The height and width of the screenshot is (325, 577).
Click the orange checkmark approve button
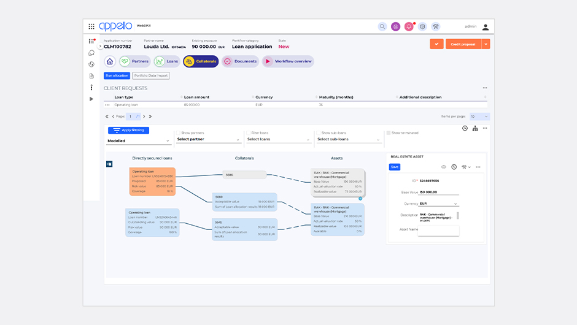[x=436, y=44]
